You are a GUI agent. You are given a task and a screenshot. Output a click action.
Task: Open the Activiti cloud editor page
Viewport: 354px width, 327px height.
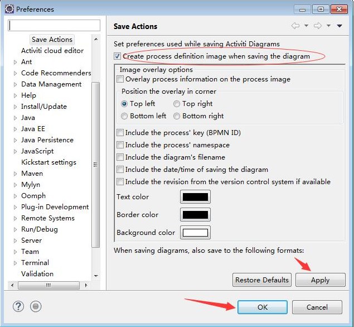52,51
